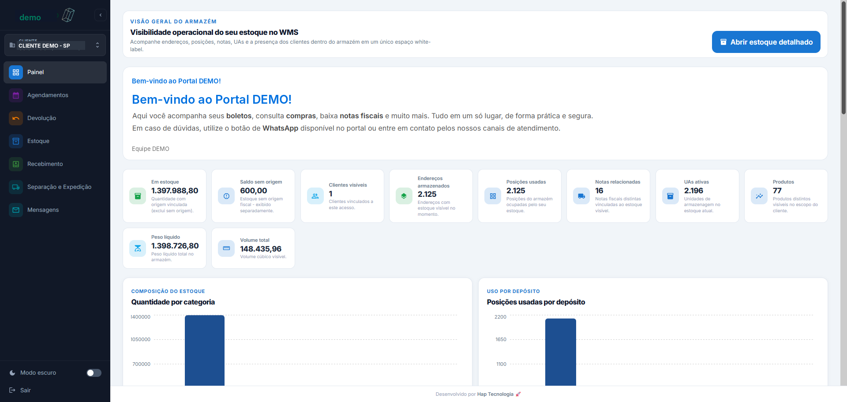847x402 pixels.
Task: Click the moon icon beside Modo escuro
Action: tap(12, 373)
